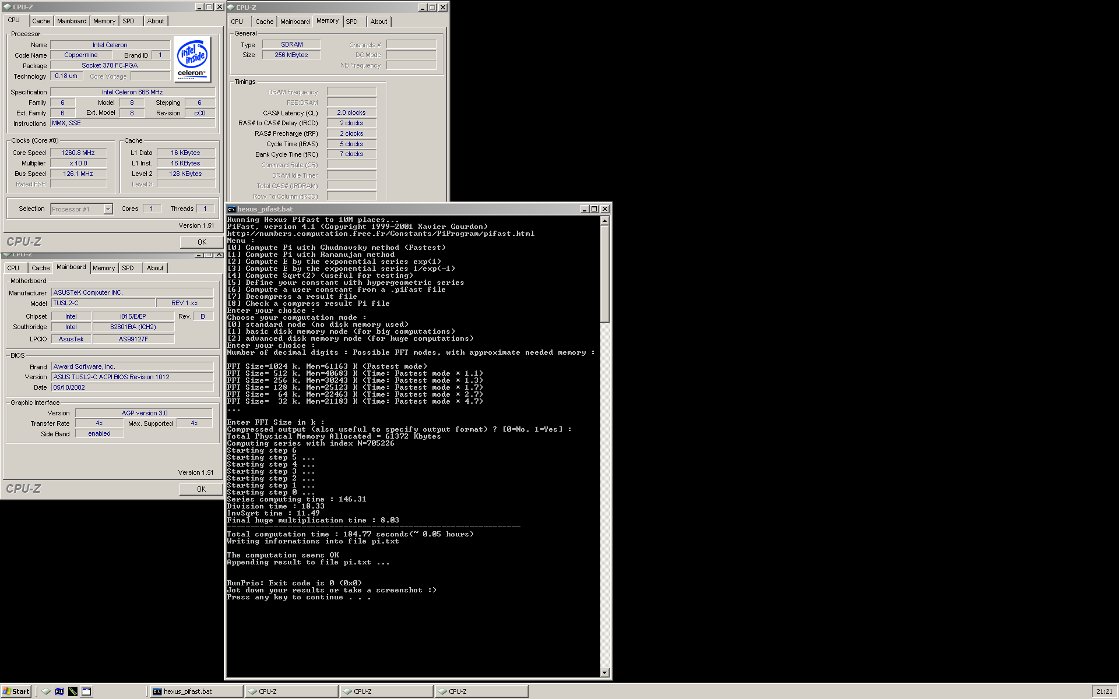Select Memory tab in the CPU-Z Mainboard window
Screen dimensions: 1119x699
(x=104, y=268)
